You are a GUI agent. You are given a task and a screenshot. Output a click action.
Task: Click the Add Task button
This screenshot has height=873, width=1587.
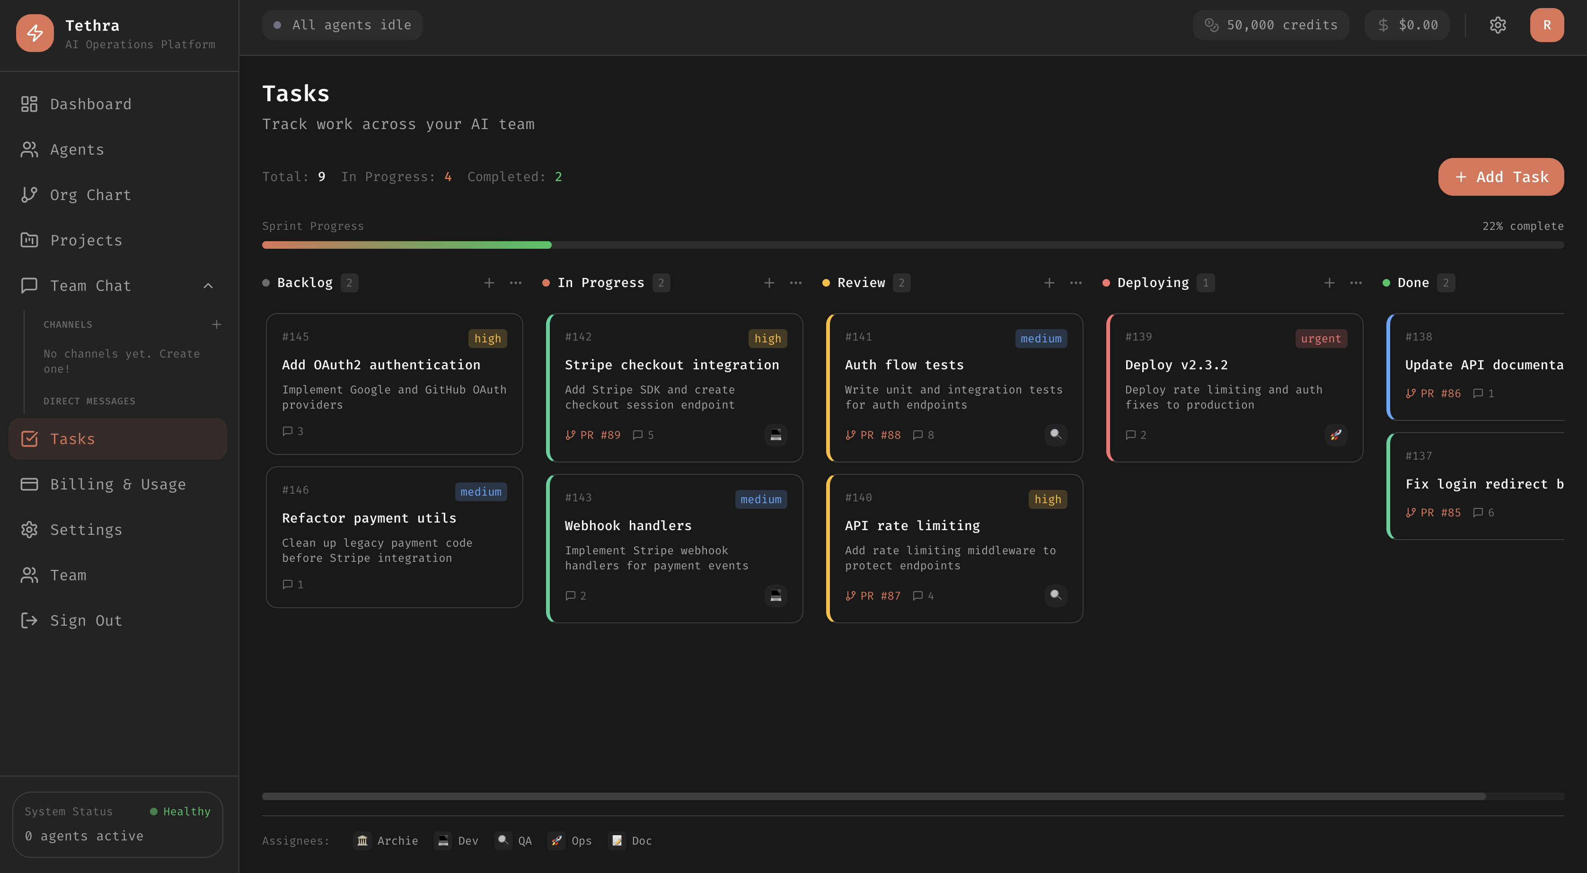[x=1501, y=177]
